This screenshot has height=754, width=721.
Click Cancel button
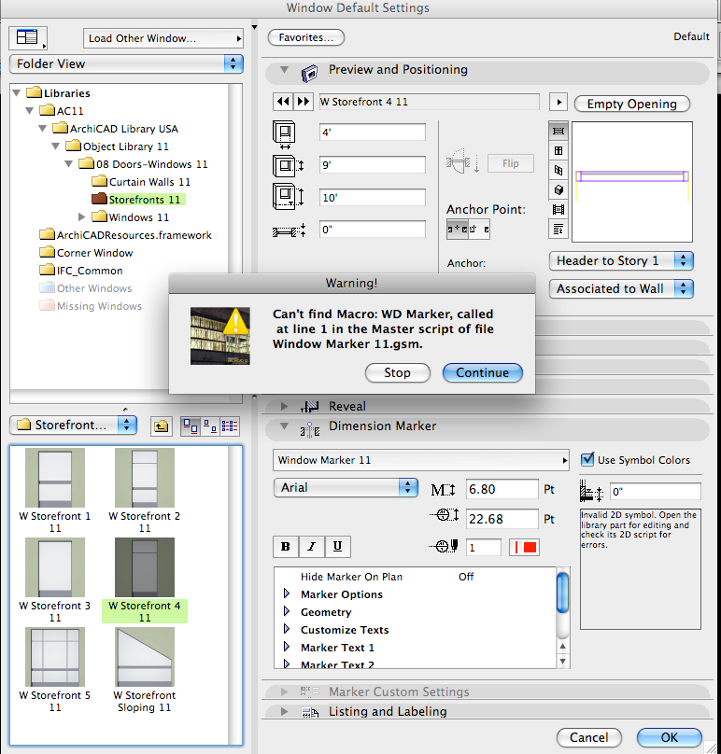pos(589,737)
